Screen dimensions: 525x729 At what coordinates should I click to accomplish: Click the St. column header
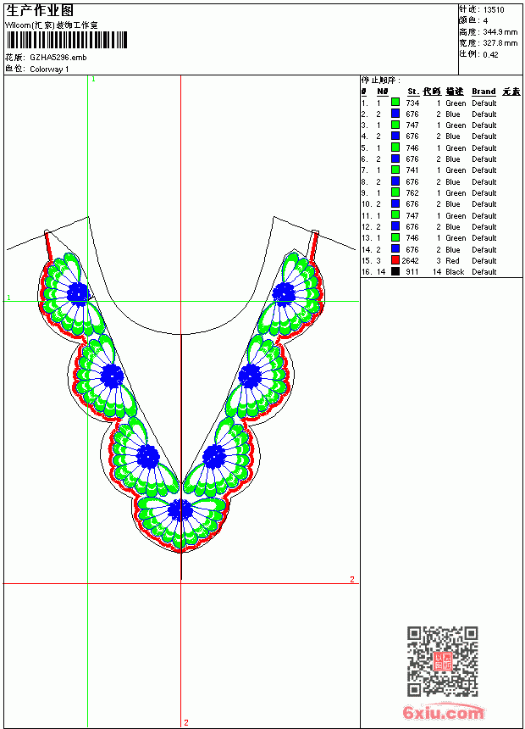413,92
